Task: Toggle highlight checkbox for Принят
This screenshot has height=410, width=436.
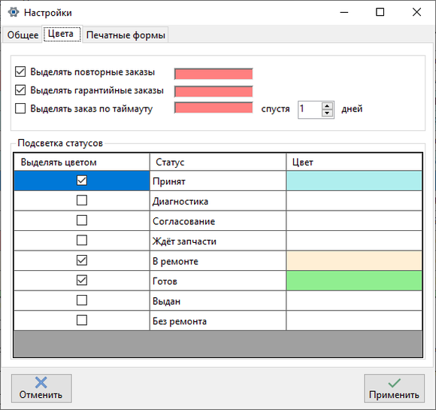Action: point(82,181)
